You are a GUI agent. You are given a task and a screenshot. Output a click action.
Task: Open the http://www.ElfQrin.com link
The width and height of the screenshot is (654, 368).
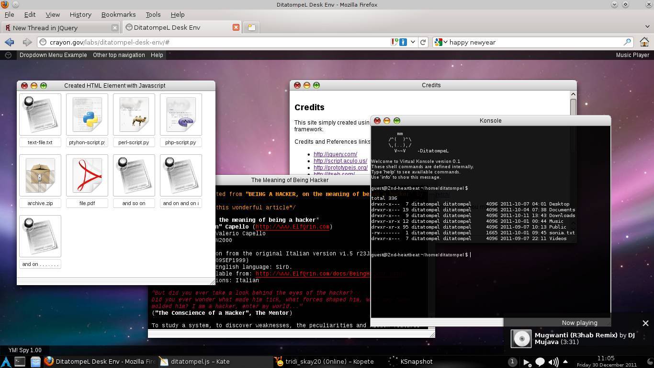292,227
